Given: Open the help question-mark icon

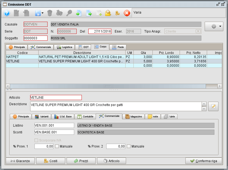Looking at the screenshot, I should pos(7,13).
